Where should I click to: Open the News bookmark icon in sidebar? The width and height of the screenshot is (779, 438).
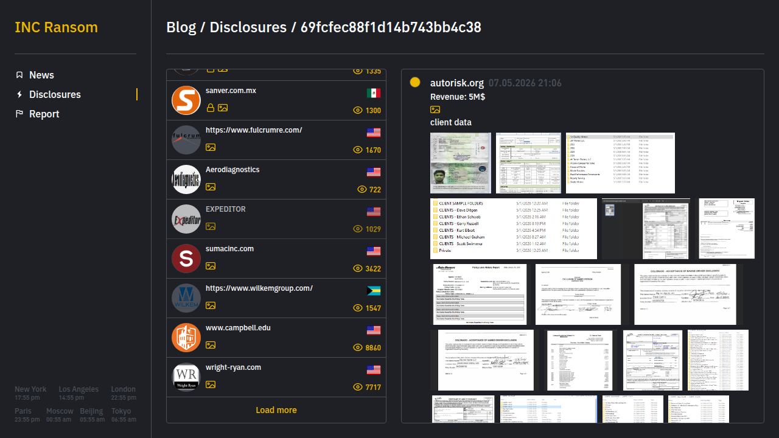pos(19,75)
